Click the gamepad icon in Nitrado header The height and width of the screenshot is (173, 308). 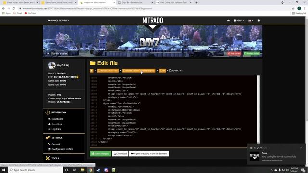228,20
